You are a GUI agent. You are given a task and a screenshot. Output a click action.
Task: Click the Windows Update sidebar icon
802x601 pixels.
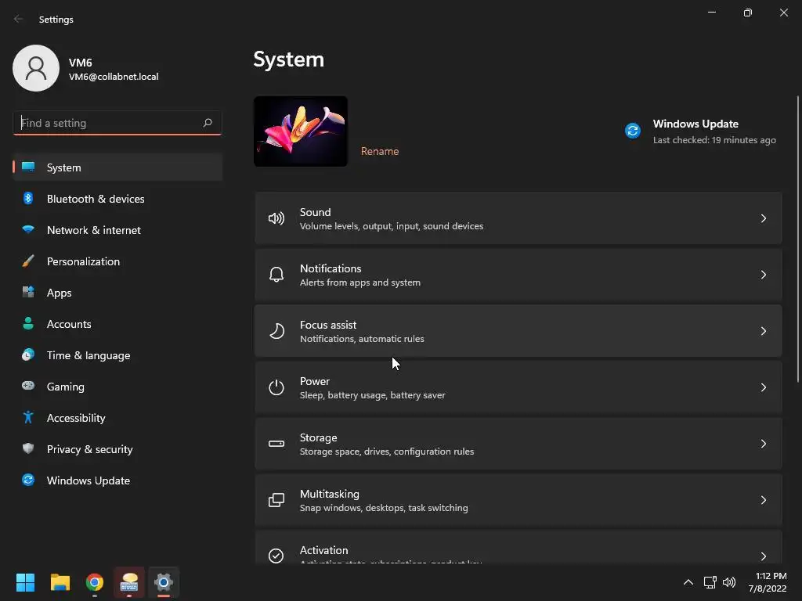pyautogui.click(x=28, y=480)
